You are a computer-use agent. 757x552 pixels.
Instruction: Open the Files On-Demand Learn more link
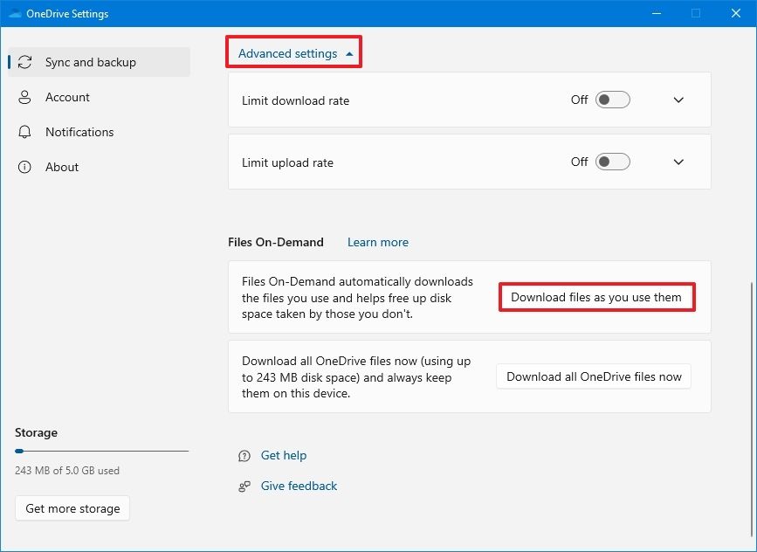click(377, 242)
